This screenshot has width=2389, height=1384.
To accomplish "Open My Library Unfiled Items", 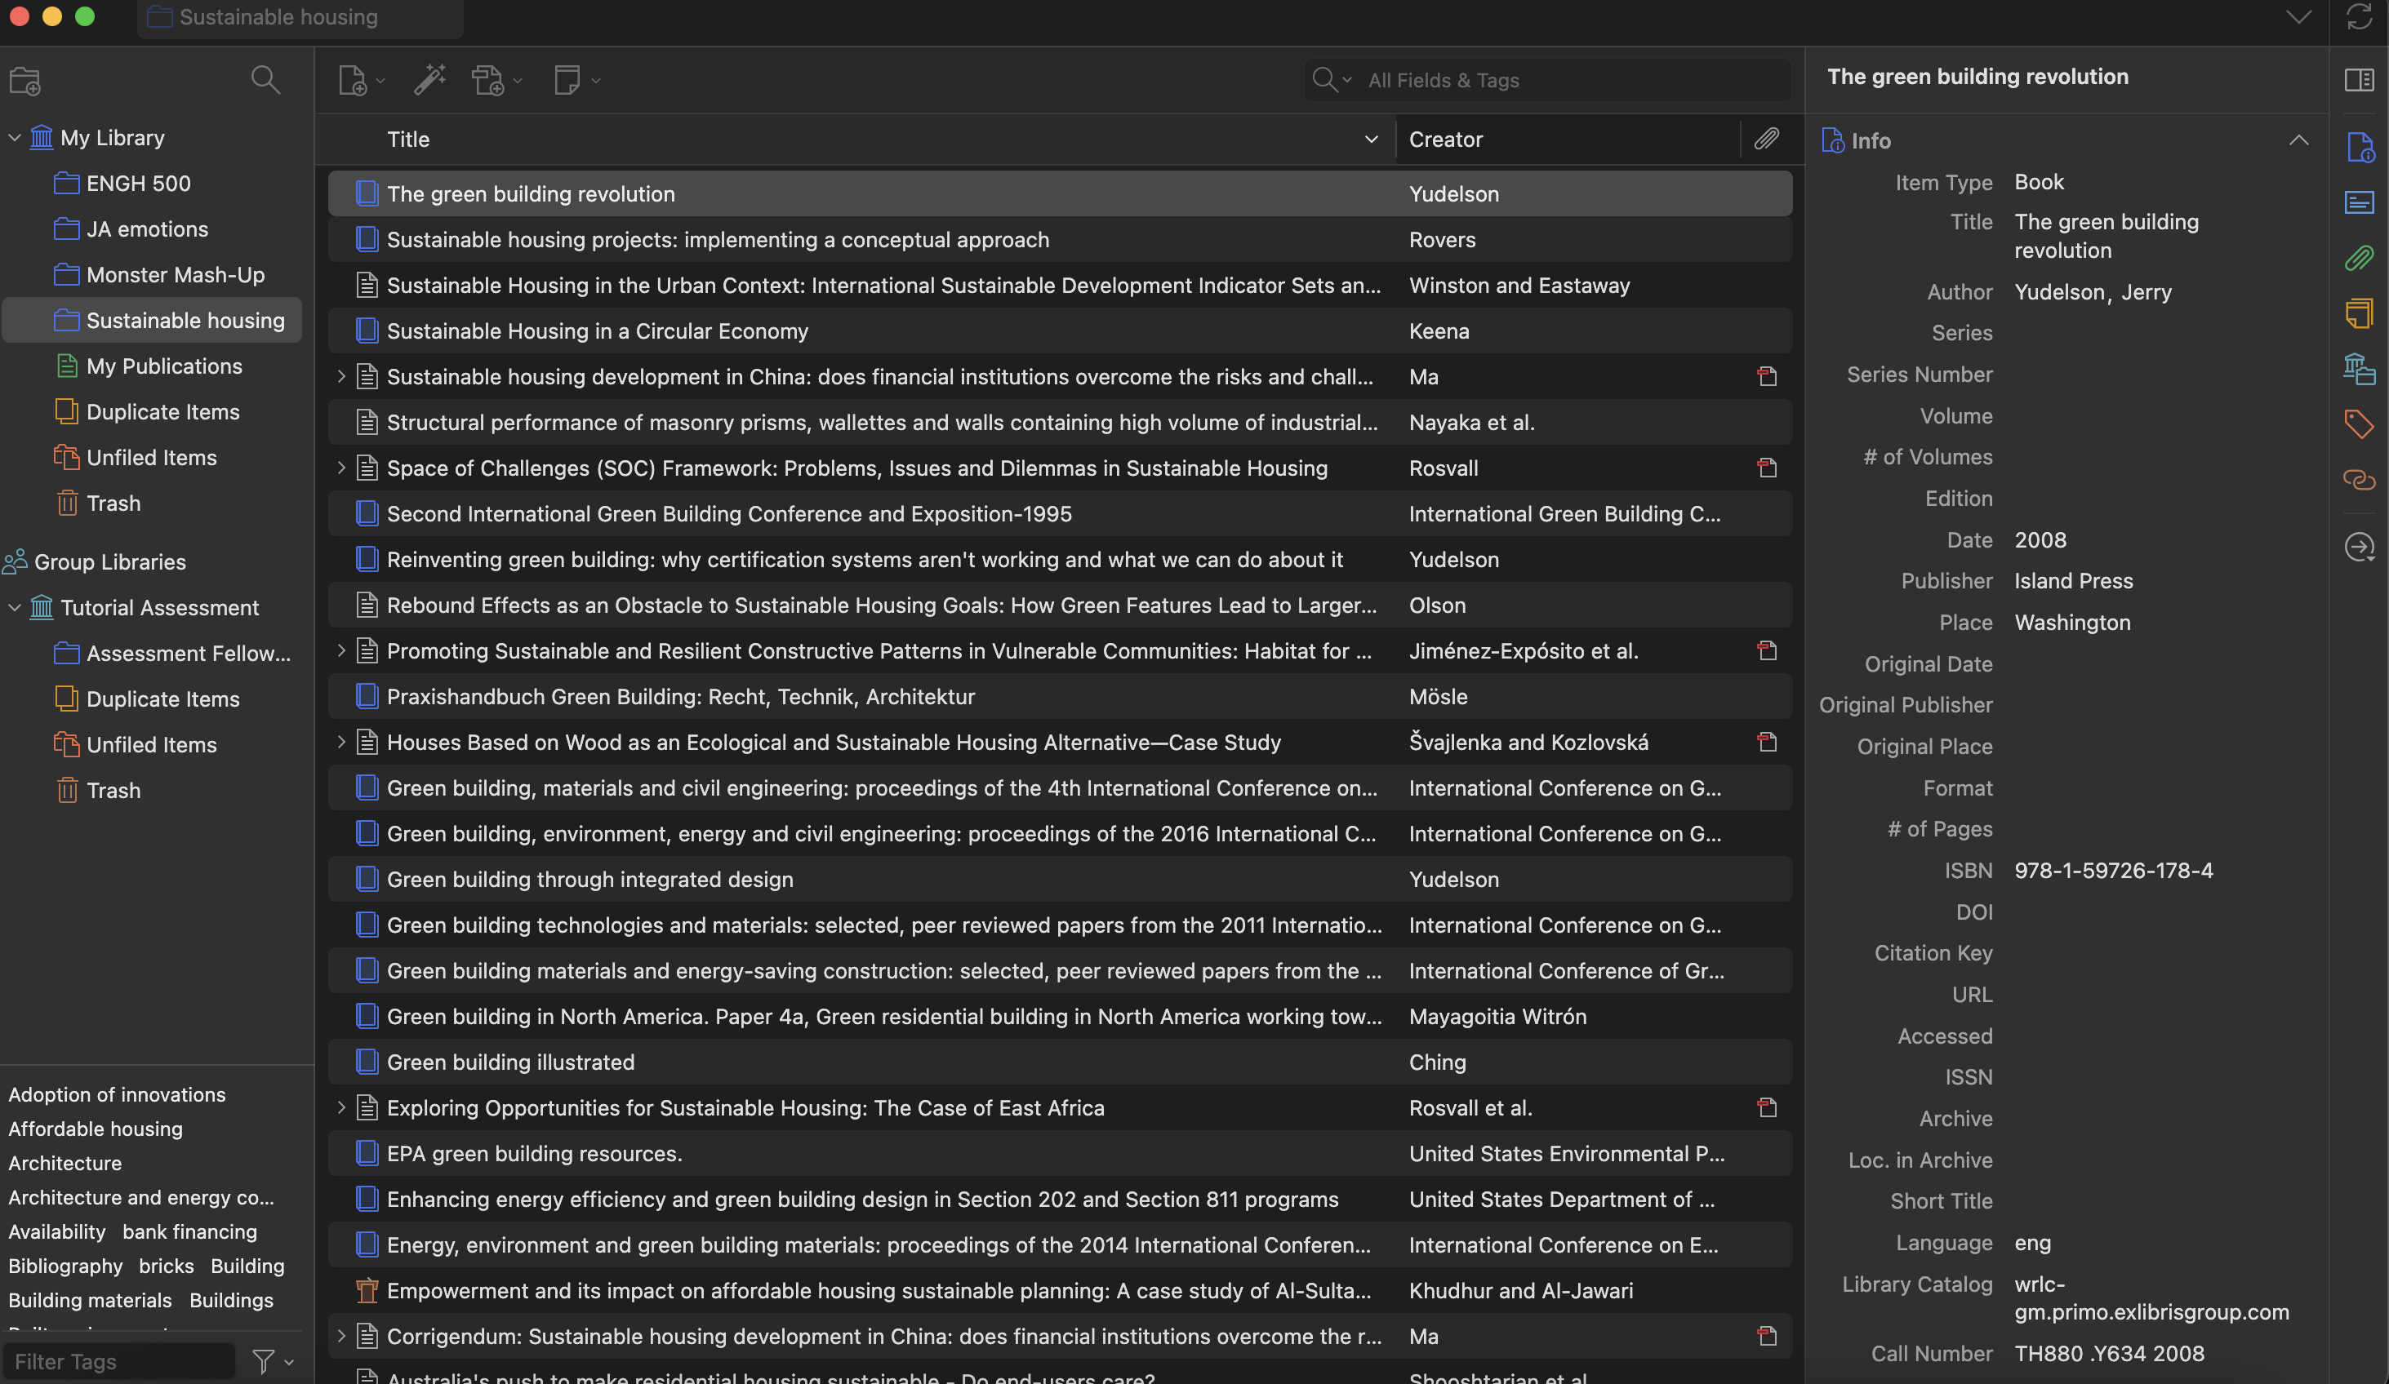I will (152, 458).
